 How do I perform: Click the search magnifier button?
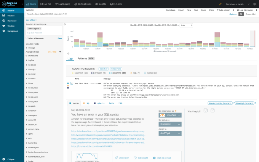click(241, 14)
